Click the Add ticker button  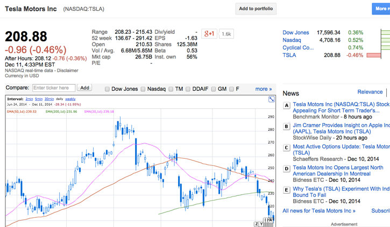84,88
